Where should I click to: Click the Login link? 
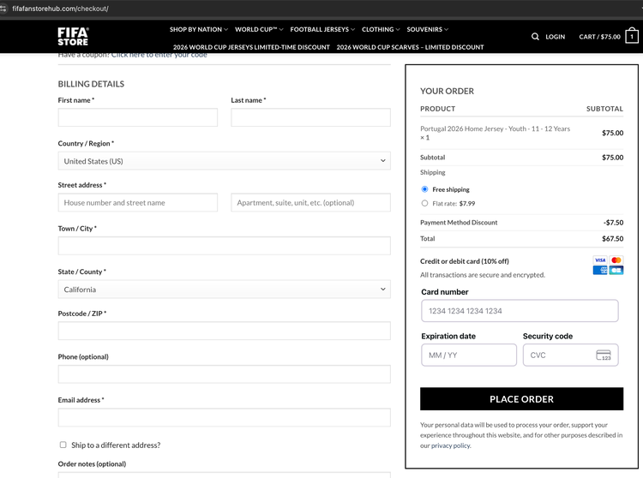555,37
